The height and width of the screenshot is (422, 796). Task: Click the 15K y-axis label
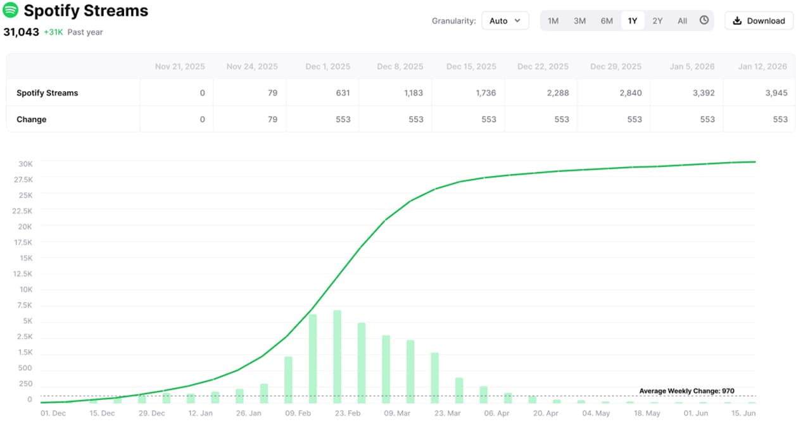pyautogui.click(x=25, y=258)
